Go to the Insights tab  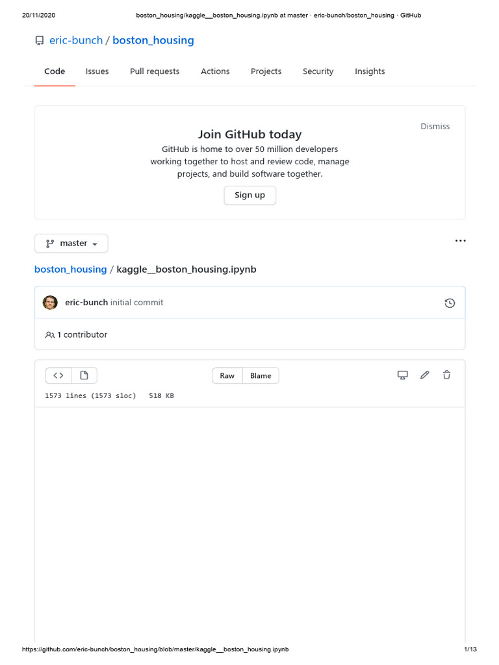pos(370,71)
